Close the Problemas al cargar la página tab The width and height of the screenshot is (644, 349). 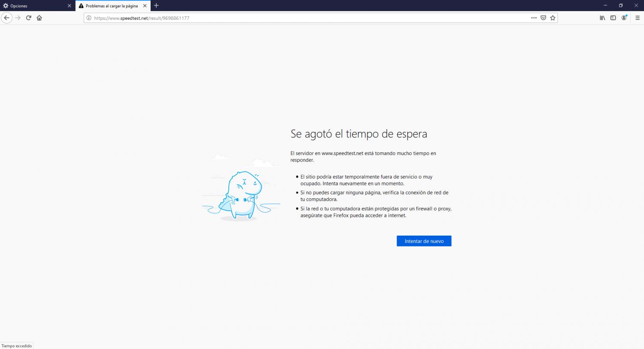pos(145,6)
